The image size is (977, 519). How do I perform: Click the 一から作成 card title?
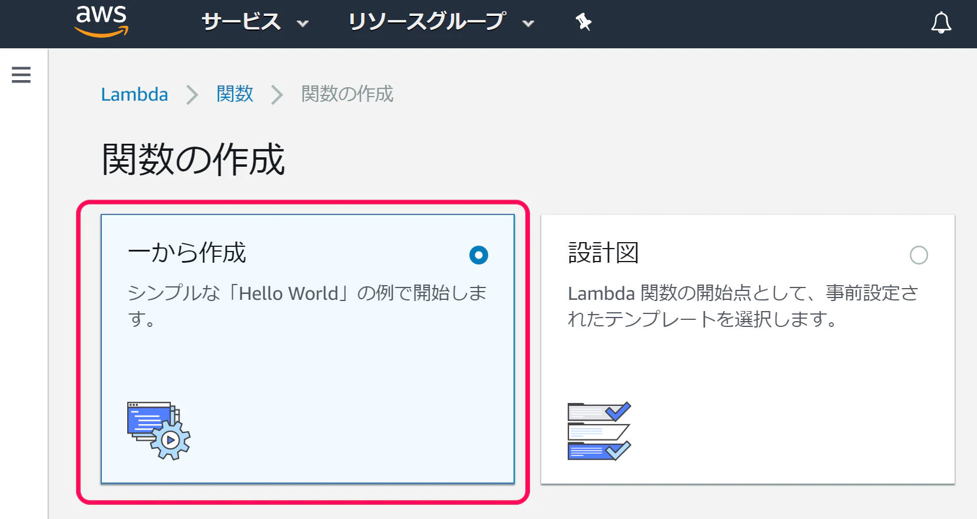click(187, 253)
